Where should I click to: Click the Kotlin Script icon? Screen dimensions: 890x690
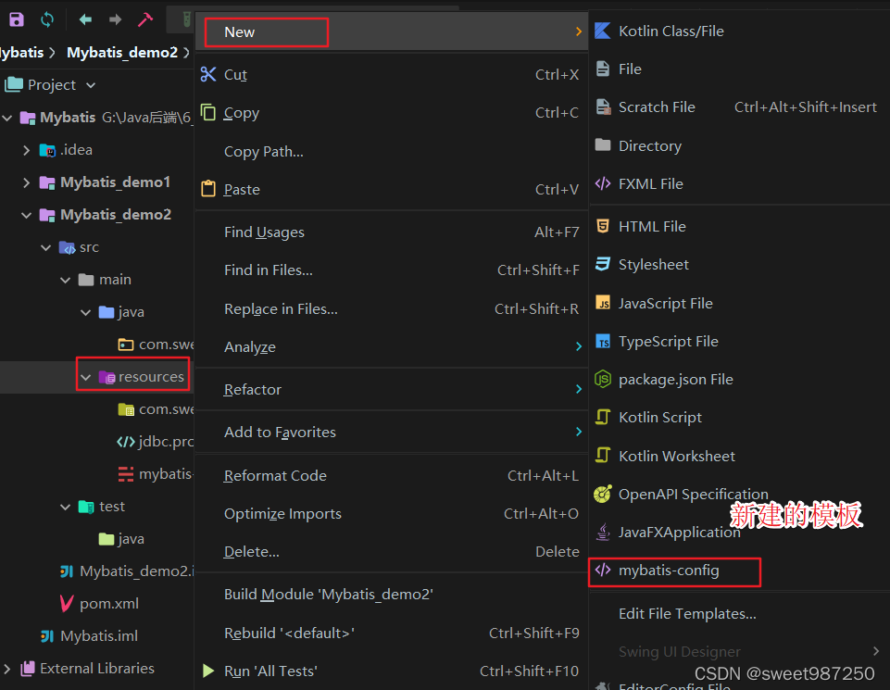coord(603,417)
